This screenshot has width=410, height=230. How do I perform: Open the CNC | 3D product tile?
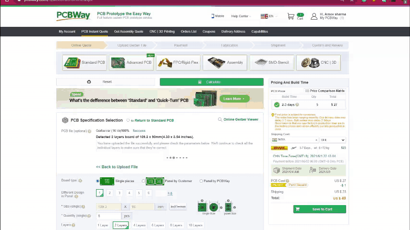tap(318, 62)
